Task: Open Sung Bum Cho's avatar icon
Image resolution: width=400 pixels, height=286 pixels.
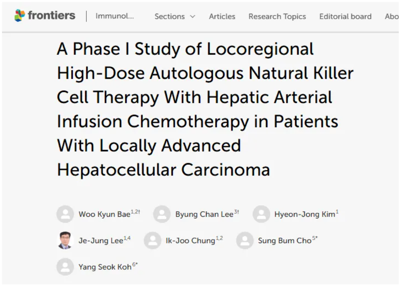Action: pyautogui.click(x=244, y=240)
